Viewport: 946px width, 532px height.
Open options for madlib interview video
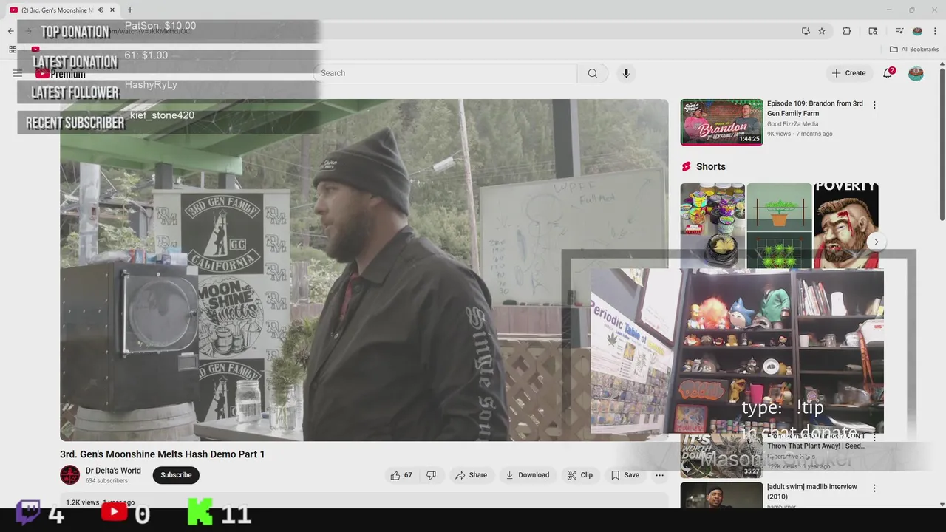pos(874,488)
